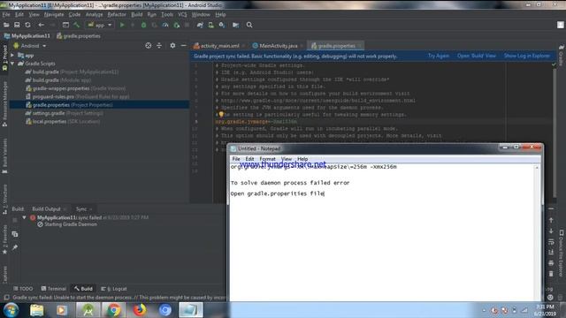The image size is (566, 318).
Task: Open the Navigate menu
Action: [x=54, y=14]
